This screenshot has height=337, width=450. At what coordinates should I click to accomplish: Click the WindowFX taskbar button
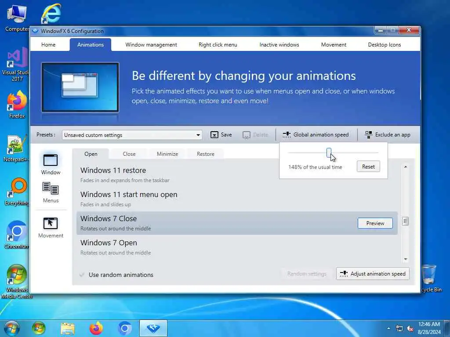click(153, 328)
